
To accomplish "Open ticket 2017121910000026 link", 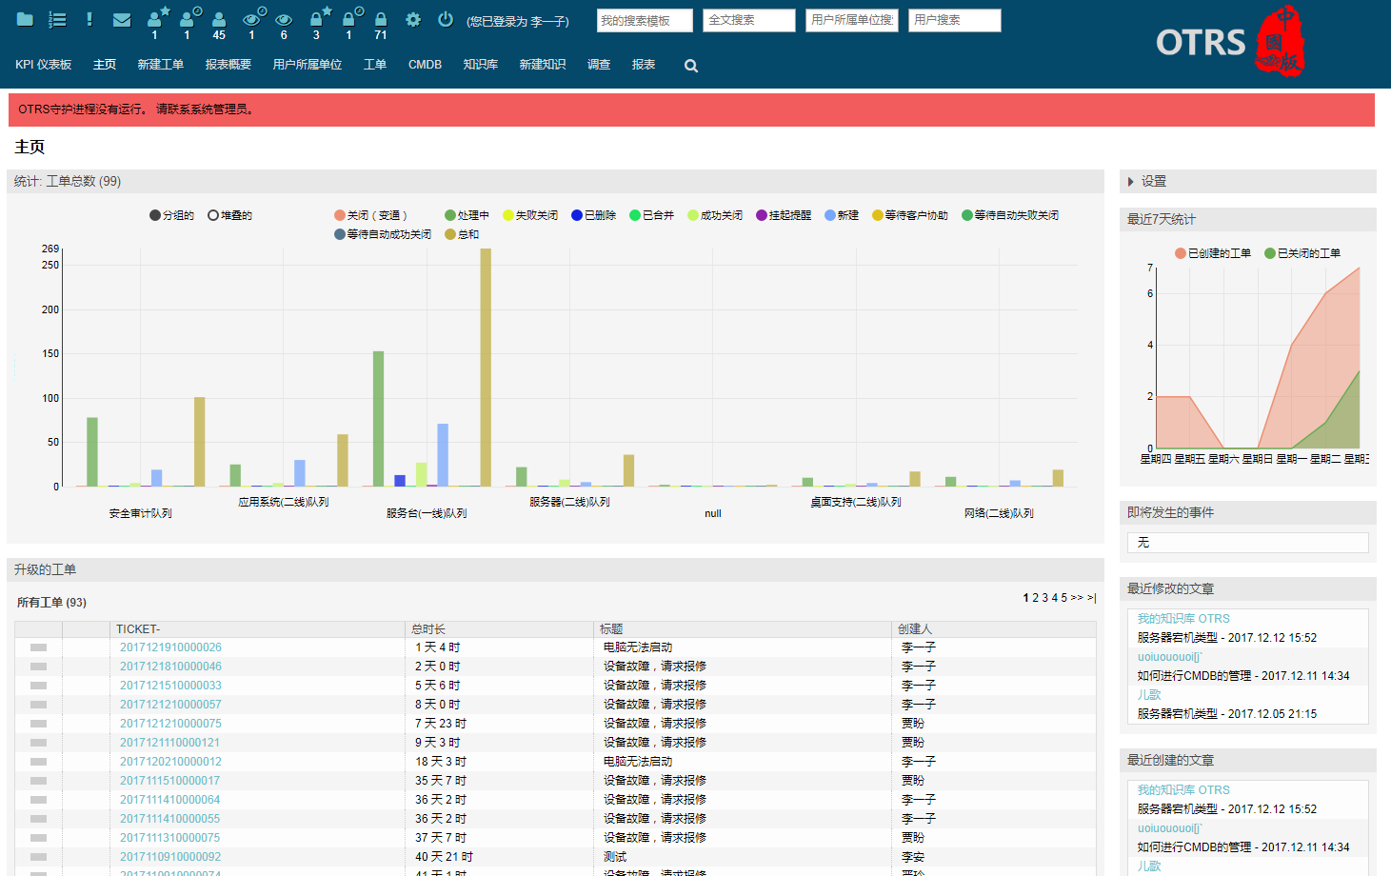I will pos(170,647).
